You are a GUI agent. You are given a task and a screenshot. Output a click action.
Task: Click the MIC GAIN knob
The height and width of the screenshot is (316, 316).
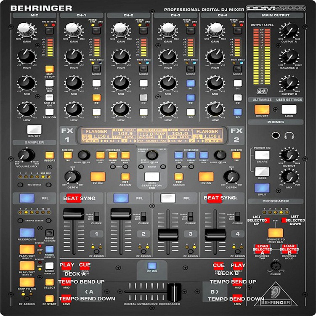coord(27,29)
